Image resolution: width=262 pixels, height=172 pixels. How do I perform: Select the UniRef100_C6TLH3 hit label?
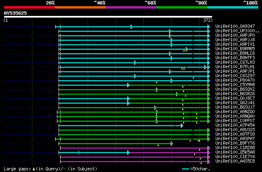point(235,62)
